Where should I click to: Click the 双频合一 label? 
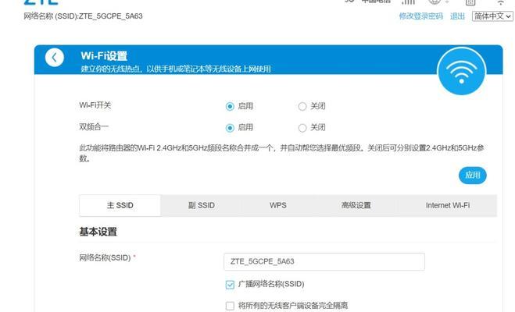click(x=94, y=127)
